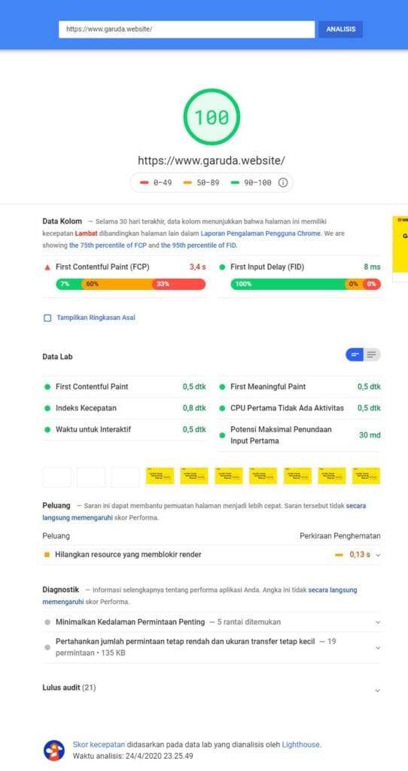Click the red 0-49 legend marker
Screen dimensions: 408x771
[144, 182]
